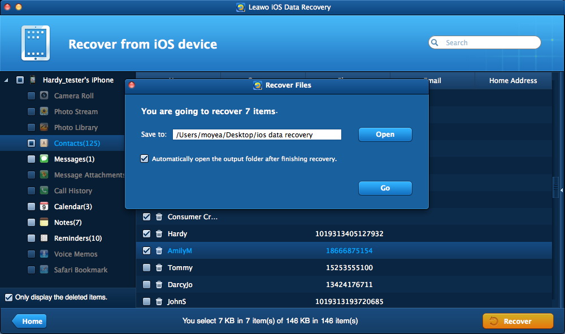
Task: Check the DarcyJo contact checkbox
Action: (x=146, y=285)
